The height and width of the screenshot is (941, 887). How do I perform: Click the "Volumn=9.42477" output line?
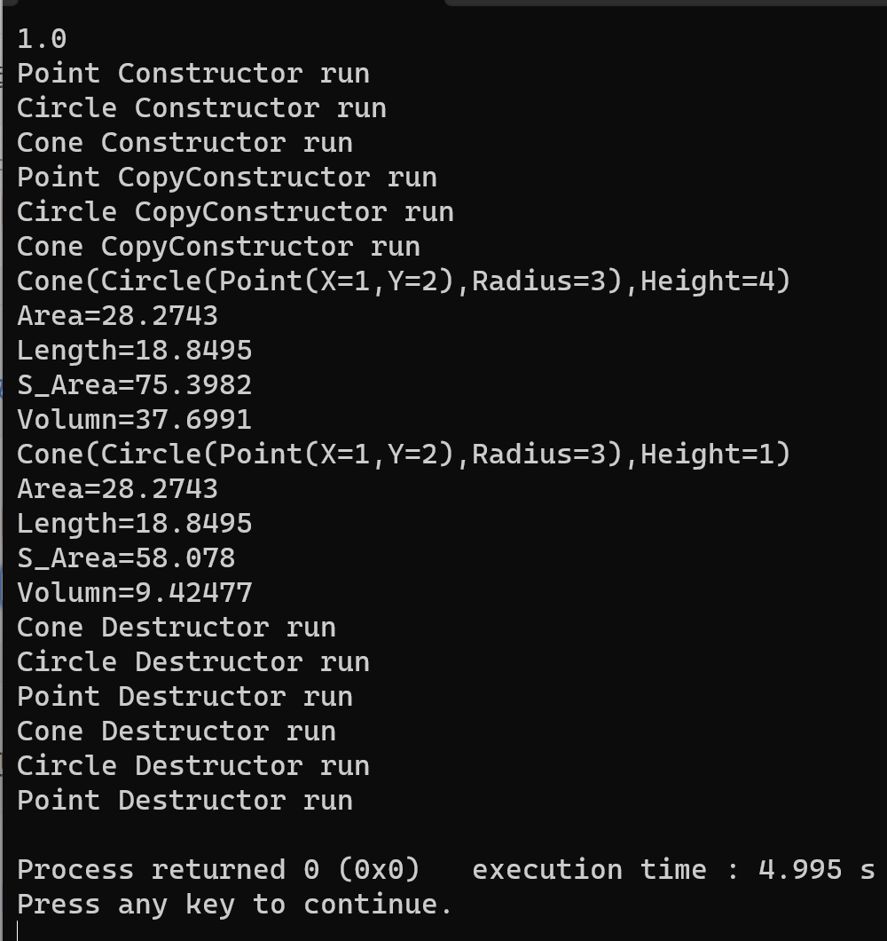[134, 593]
